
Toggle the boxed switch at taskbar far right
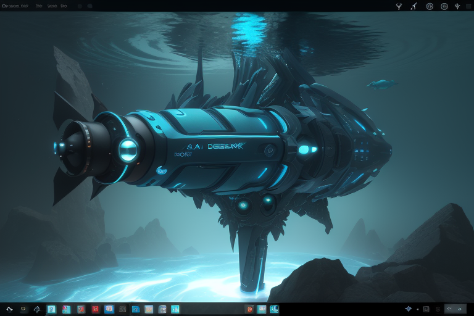pyautogui.click(x=455, y=309)
